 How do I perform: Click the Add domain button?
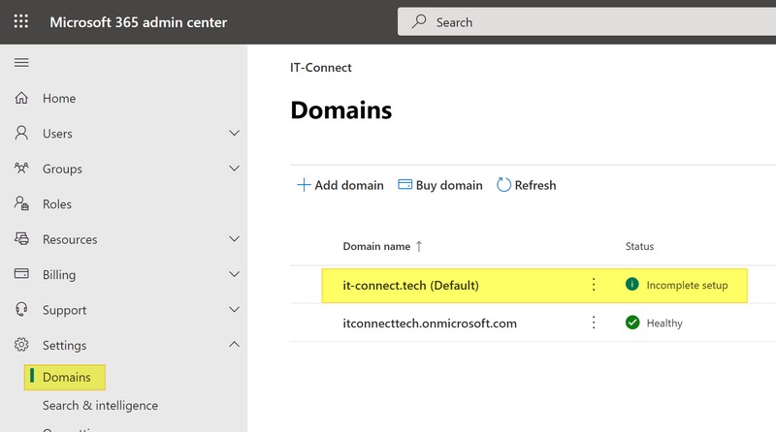point(339,185)
